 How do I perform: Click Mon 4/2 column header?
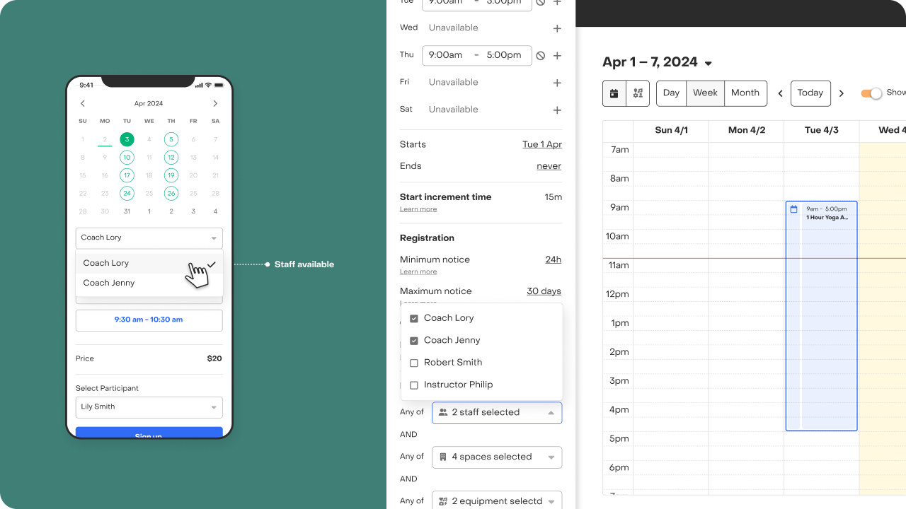(x=747, y=131)
